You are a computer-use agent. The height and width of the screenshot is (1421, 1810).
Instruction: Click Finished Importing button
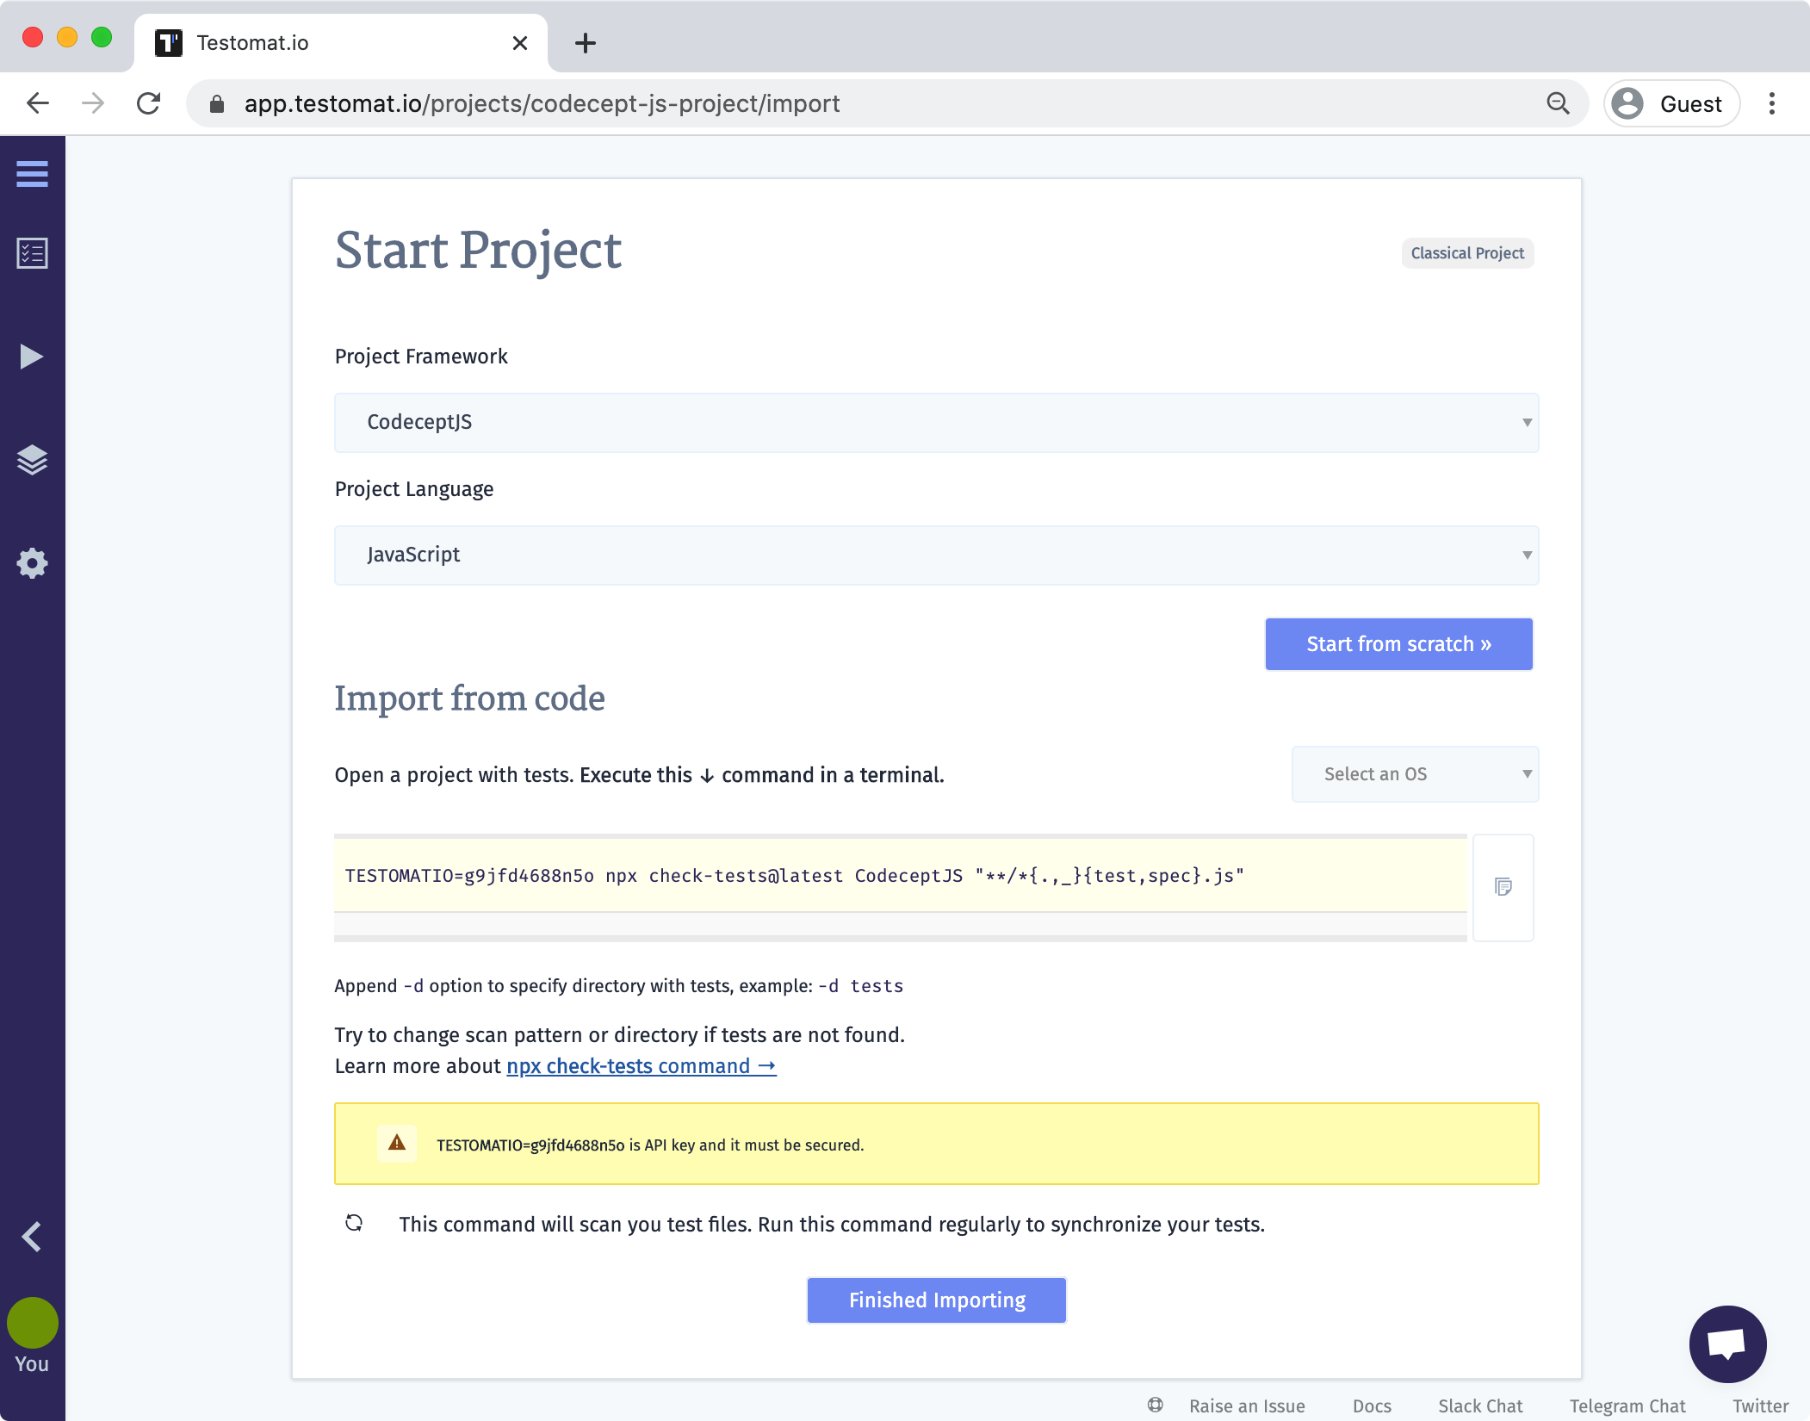[x=937, y=1300]
